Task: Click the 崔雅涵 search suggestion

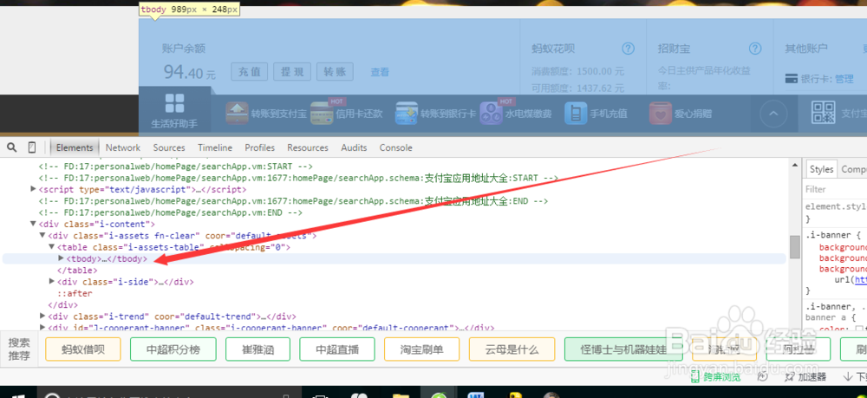Action: tap(257, 349)
